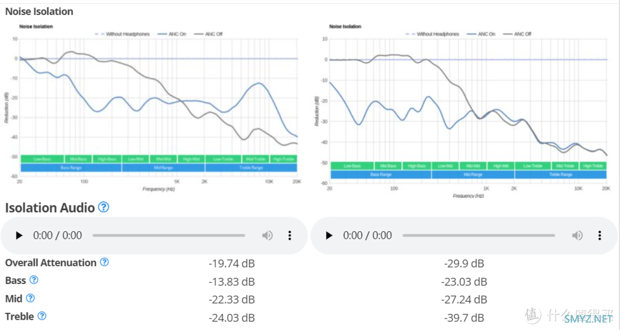
Task: Select the -27.24 dB mid value
Action: (464, 300)
